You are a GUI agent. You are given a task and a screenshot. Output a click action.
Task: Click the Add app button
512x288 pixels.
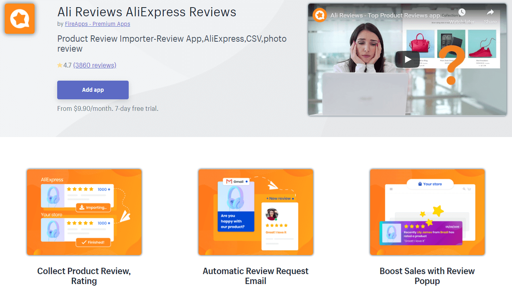point(93,90)
